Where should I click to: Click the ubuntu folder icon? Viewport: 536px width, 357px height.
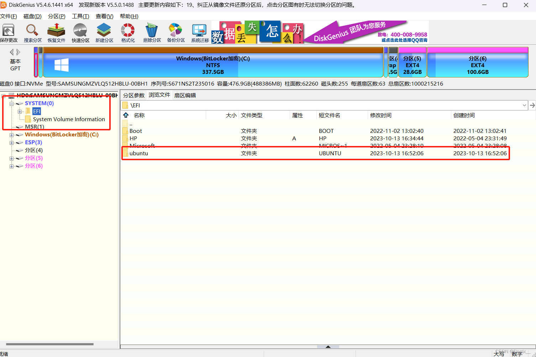125,153
